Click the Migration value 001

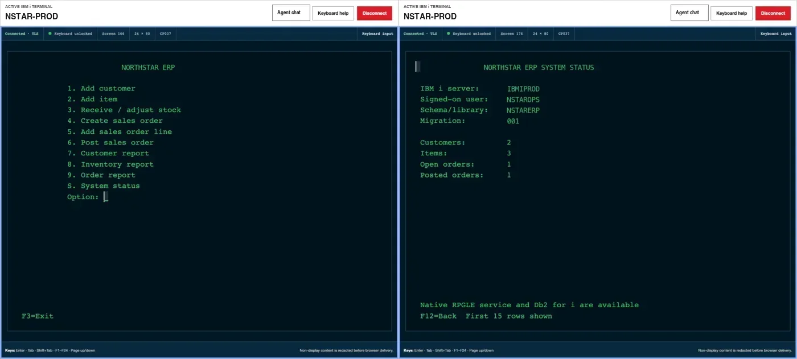513,121
